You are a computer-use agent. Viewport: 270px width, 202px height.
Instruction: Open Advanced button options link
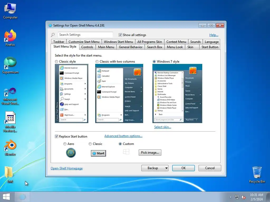click(123, 136)
